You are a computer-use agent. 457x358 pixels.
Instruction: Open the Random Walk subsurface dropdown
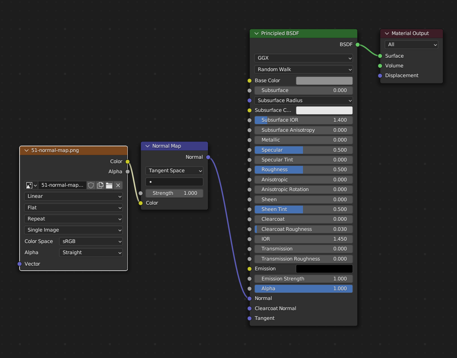[303, 69]
